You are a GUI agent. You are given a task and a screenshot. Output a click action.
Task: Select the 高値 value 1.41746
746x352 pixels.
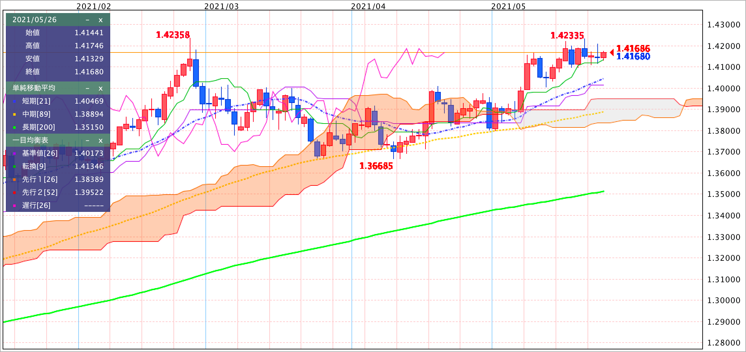click(x=89, y=46)
